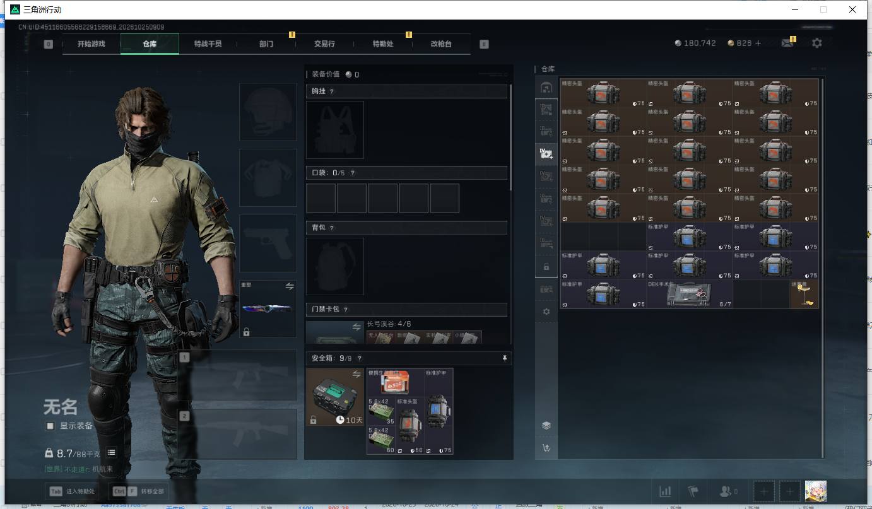The image size is (872, 509).
Task: Select the DEK手术包 item in warehouse
Action: click(690, 294)
